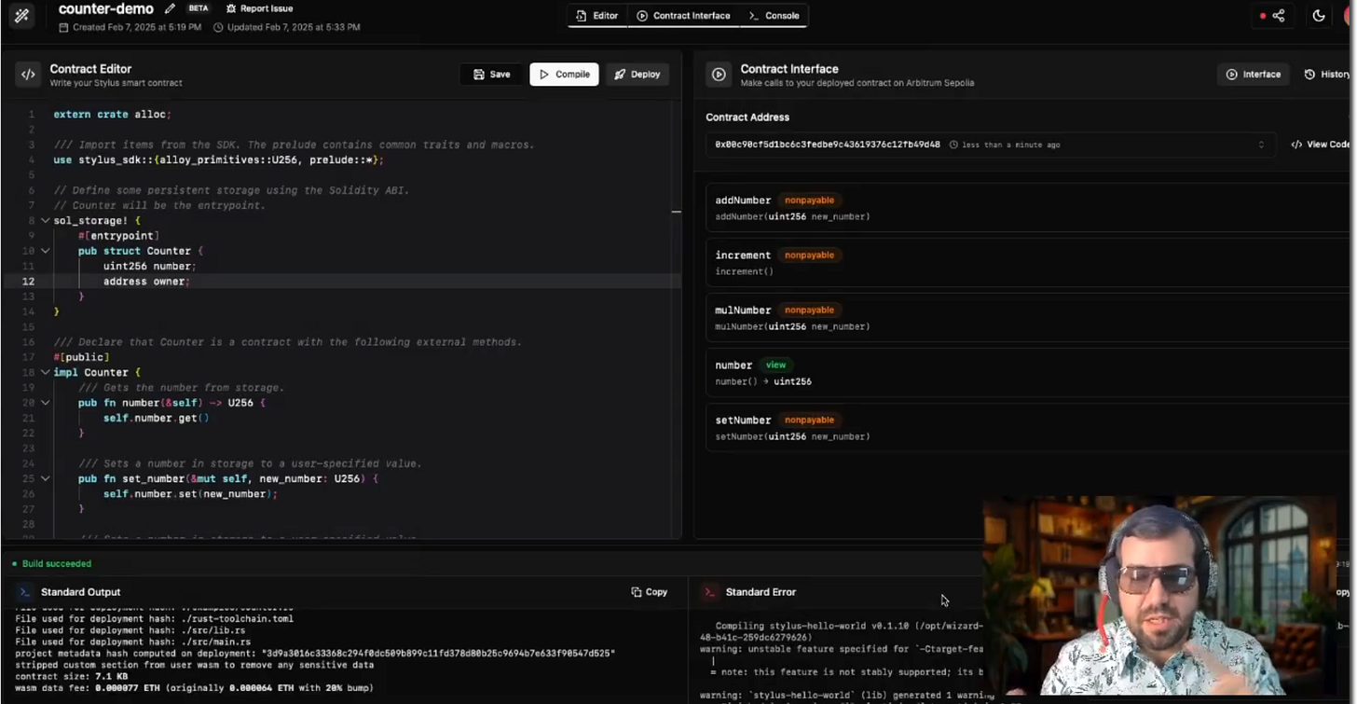Collapse impl Counter fold at line 18
Screen dimensions: 1357x704
45,372
